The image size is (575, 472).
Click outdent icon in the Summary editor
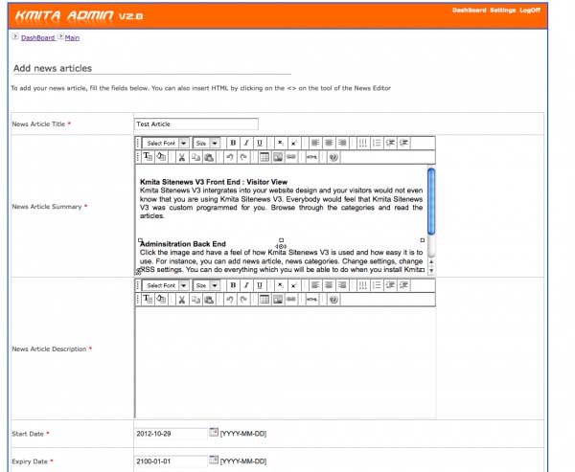pyautogui.click(x=390, y=143)
